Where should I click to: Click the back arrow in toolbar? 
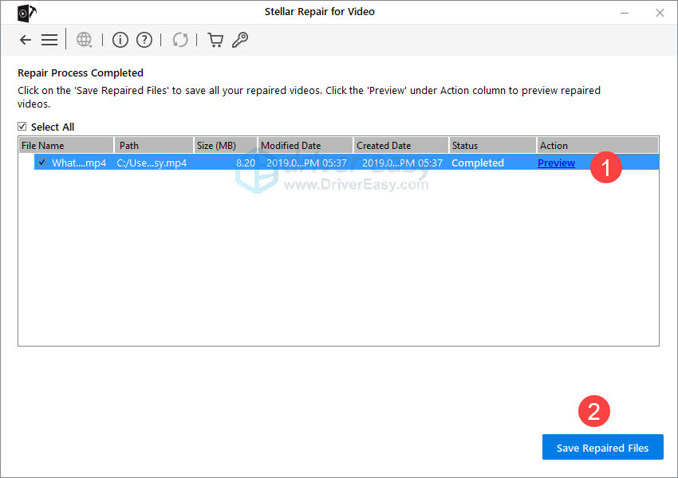point(25,39)
